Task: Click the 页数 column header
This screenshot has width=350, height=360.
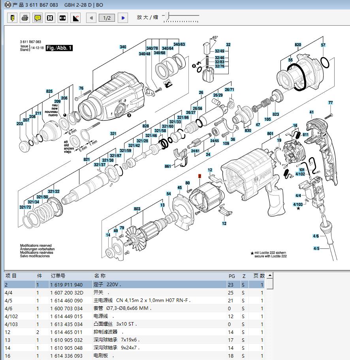Action: point(259,276)
